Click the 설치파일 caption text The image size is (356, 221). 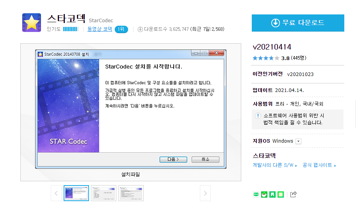130,174
